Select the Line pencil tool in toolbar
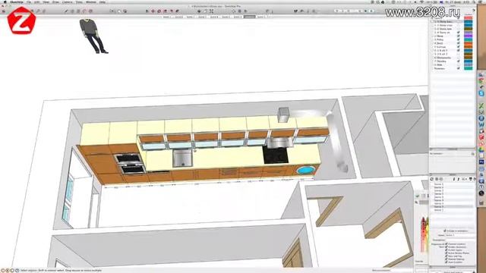Screen dimensions: 486x273 tap(66, 11)
